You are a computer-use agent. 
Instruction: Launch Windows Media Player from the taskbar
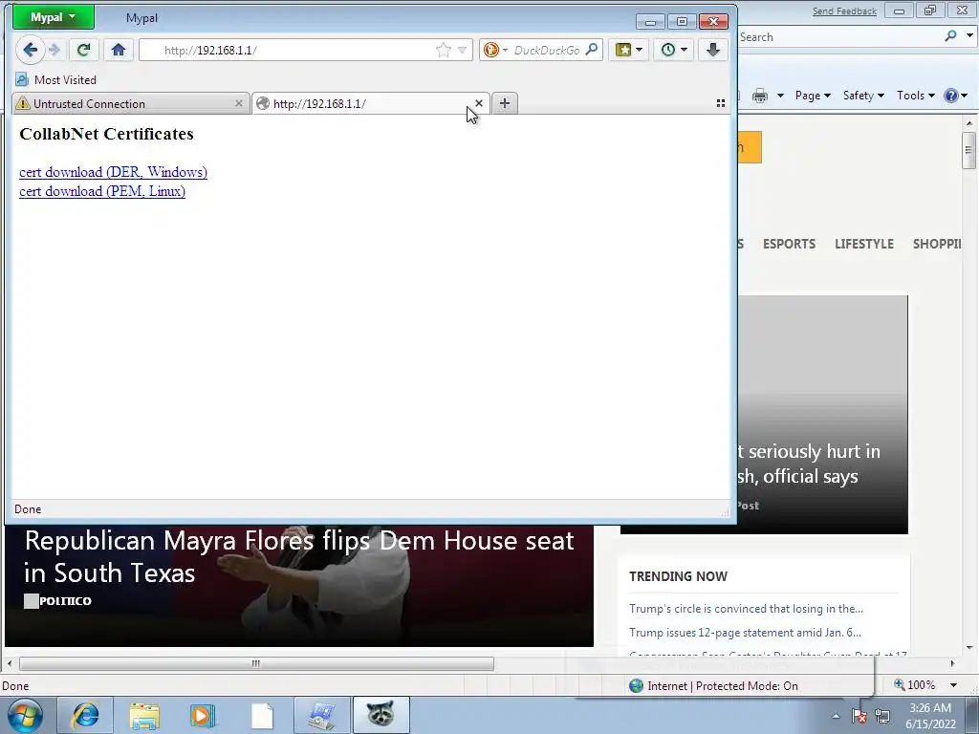point(202,715)
